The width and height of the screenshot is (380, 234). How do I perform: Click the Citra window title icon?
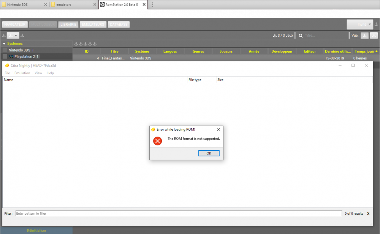tap(7, 66)
